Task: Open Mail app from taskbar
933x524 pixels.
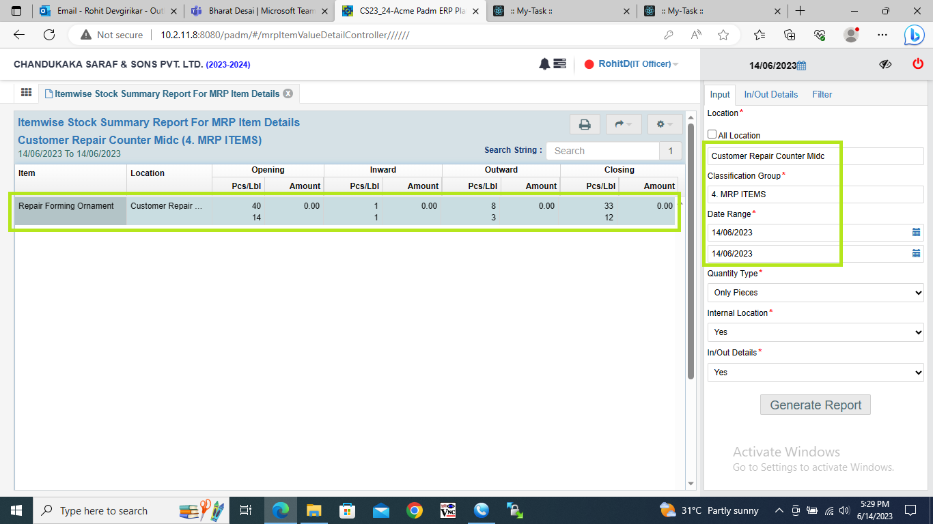Action: pos(381,510)
